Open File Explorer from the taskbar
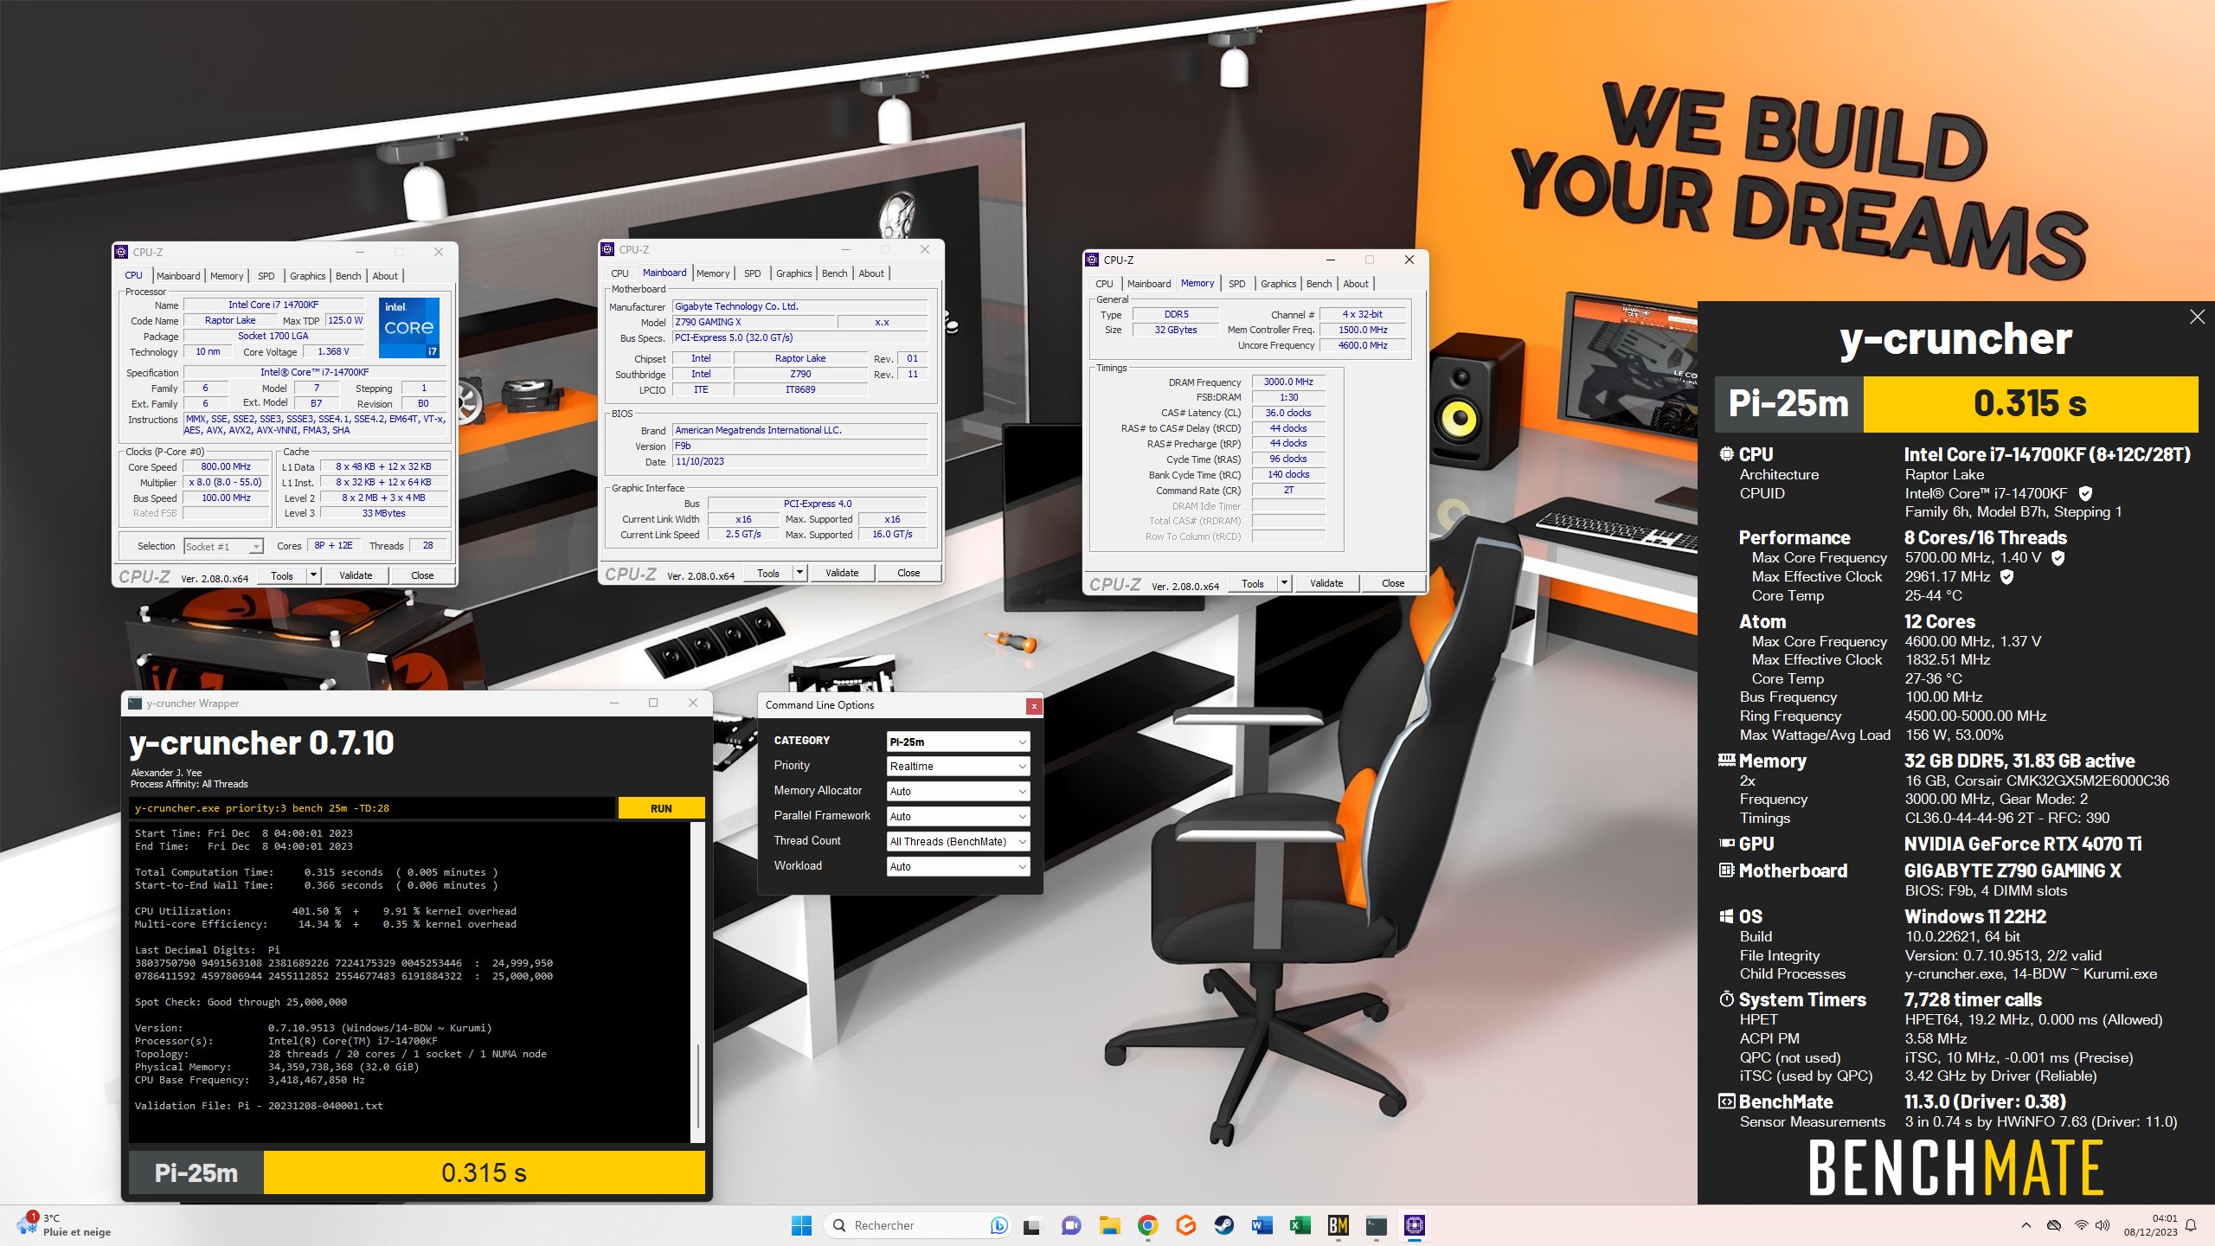This screenshot has width=2215, height=1246. (x=1109, y=1225)
